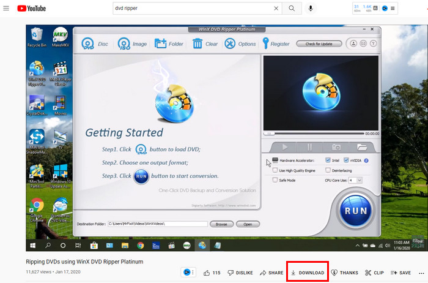Click the taskbar clock showing 11:03 AM
The width and height of the screenshot is (428, 283).
pos(402,245)
